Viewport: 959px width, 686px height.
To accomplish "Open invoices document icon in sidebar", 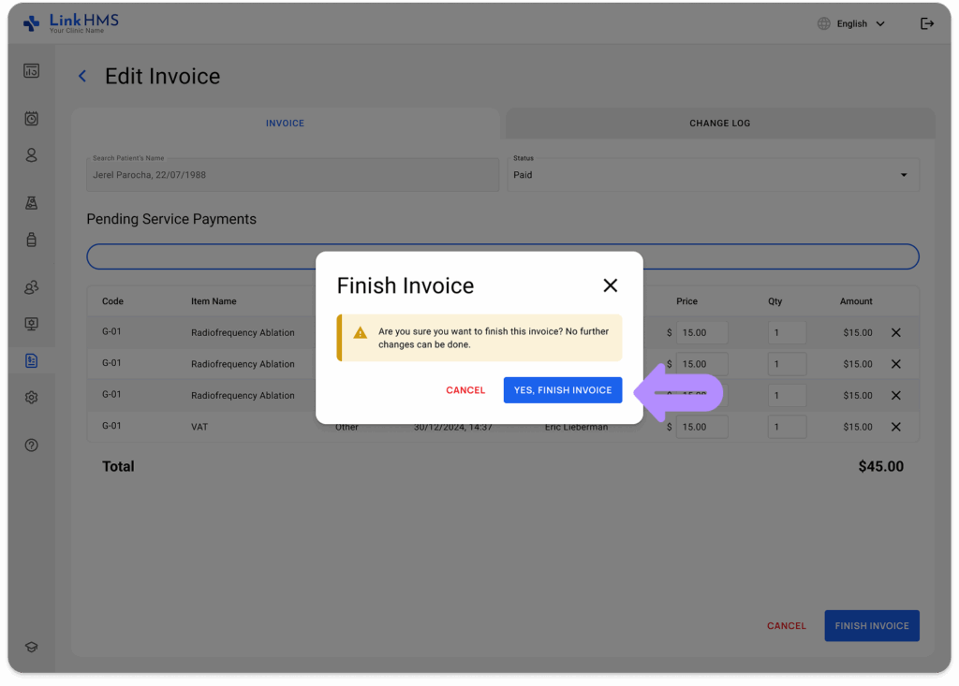I will pos(31,360).
